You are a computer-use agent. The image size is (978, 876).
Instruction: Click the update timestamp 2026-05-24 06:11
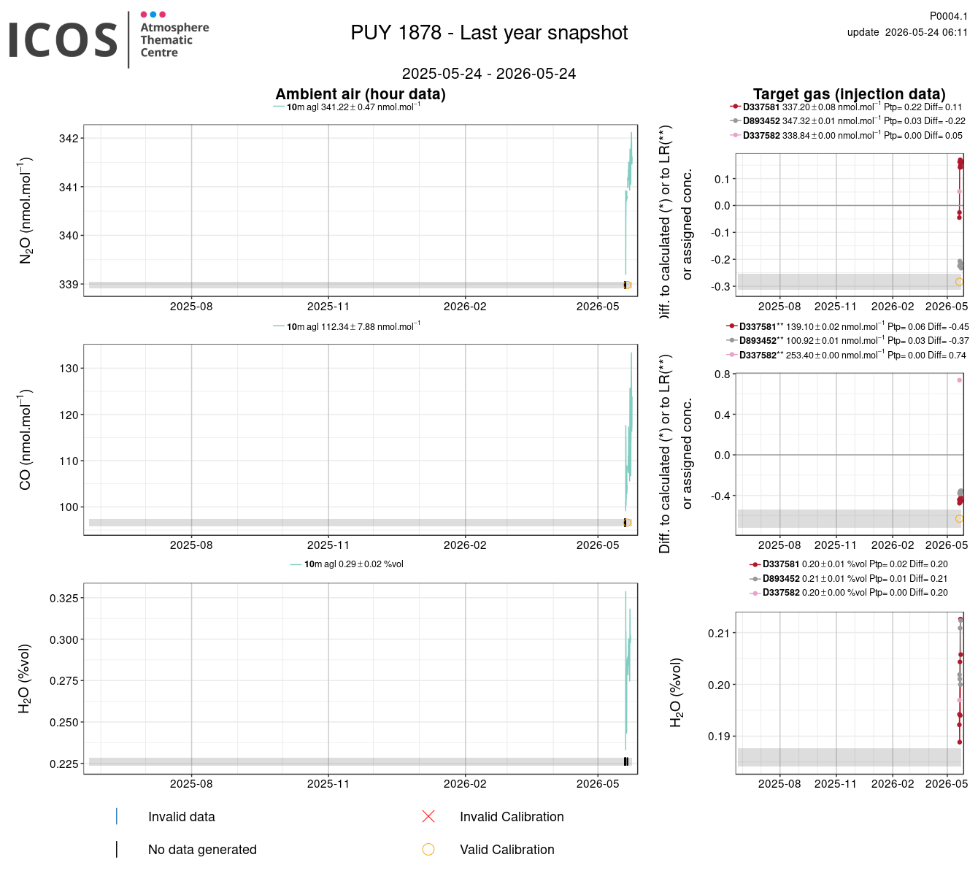[x=907, y=32]
